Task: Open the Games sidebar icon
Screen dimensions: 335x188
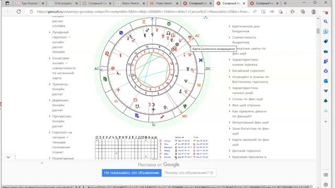Action: click(x=326, y=61)
